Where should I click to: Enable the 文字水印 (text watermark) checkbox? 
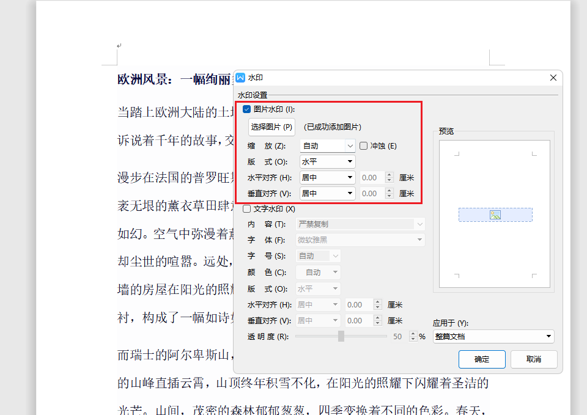(x=246, y=208)
